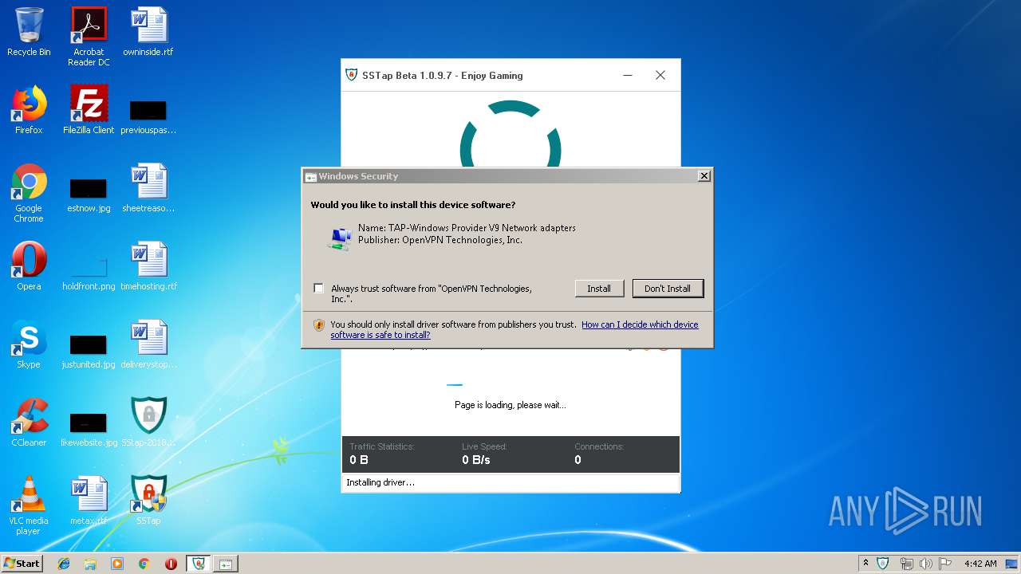The width and height of the screenshot is (1021, 574).
Task: Open Windows Explorer folder in taskbar
Action: tap(90, 564)
